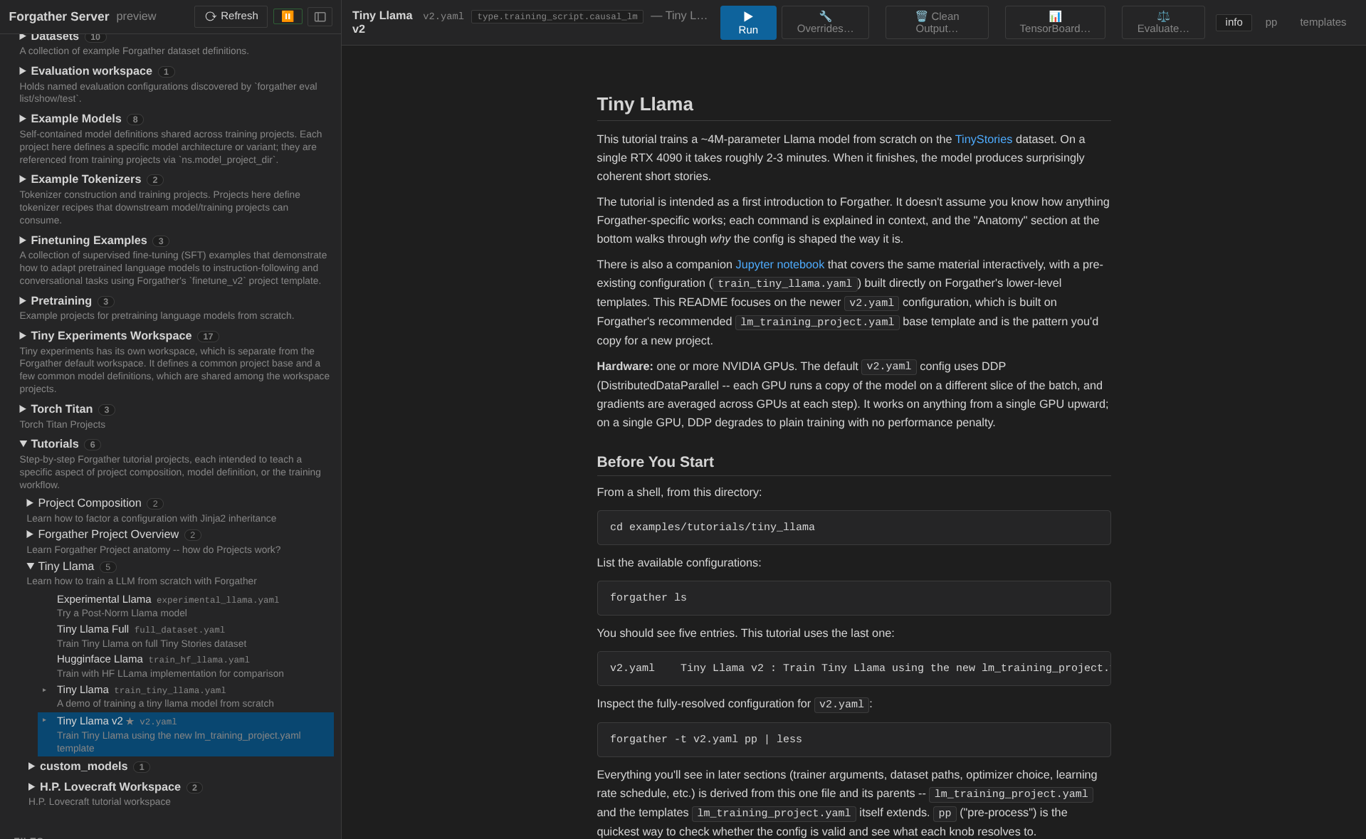This screenshot has width=1366, height=839.
Task: Click 'forgather -t v2.yaml pp | less' code
Action: [x=853, y=739]
